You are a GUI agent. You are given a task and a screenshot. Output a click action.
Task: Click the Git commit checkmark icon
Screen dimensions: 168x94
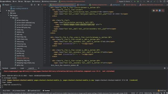[154, 2]
